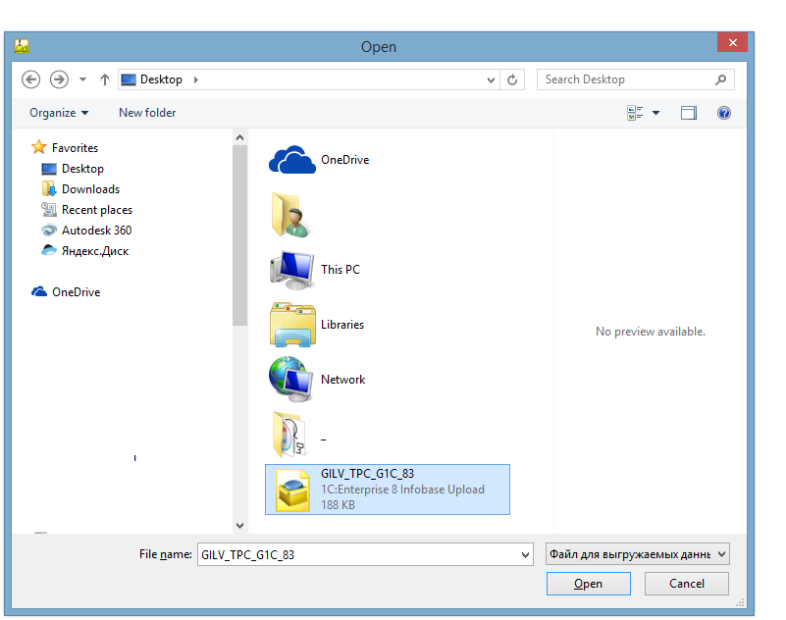
Task: Create a New folder
Action: coord(147,113)
